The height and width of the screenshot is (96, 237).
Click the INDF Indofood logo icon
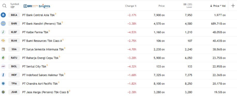coord(3,75)
